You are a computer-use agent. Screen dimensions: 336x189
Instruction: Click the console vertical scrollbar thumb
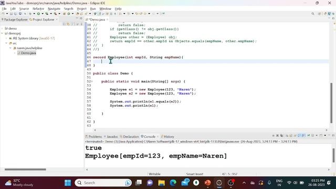click(333, 155)
